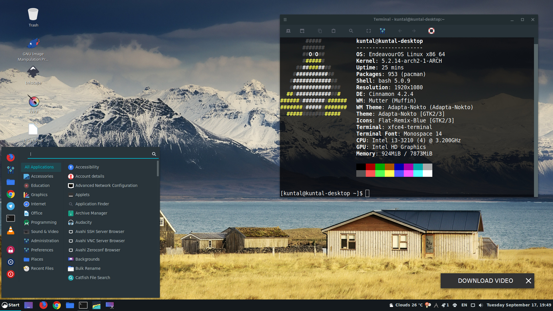
Task: Select Administration category
Action: point(41,241)
